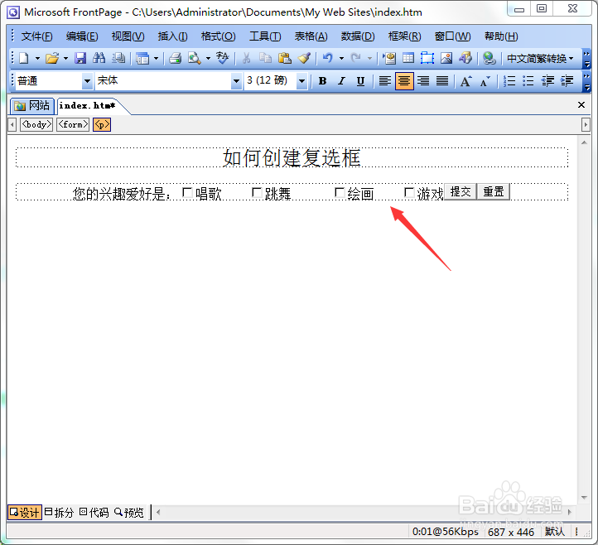Increase font size icon

click(465, 81)
